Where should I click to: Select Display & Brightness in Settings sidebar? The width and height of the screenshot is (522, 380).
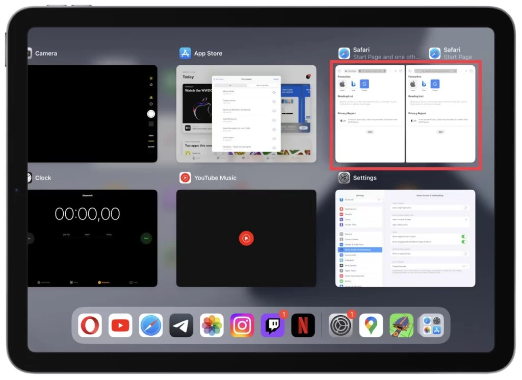click(x=360, y=244)
